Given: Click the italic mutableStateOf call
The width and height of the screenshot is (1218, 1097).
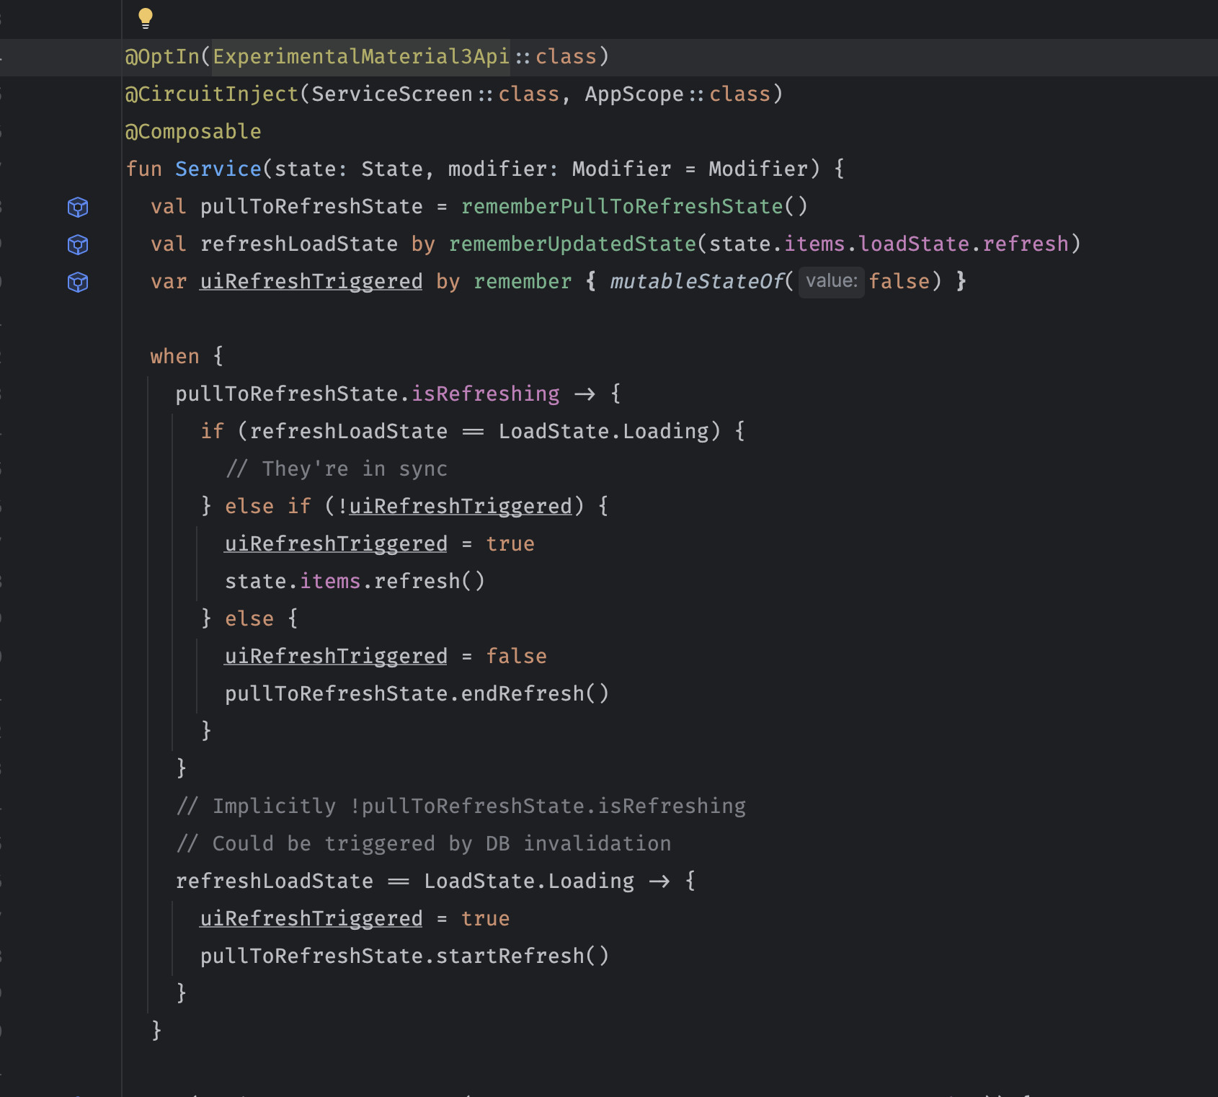Looking at the screenshot, I should pos(696,282).
